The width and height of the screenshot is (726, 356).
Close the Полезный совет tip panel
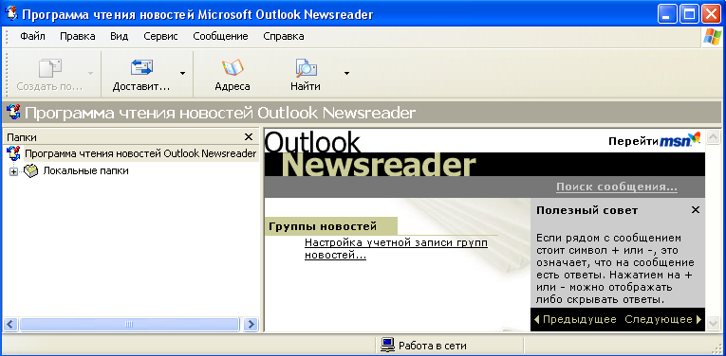point(695,210)
